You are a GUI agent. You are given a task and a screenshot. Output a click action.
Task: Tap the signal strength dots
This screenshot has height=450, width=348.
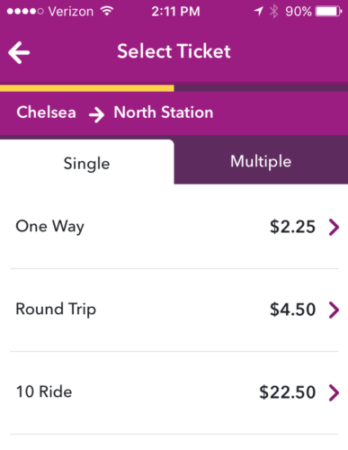click(25, 12)
